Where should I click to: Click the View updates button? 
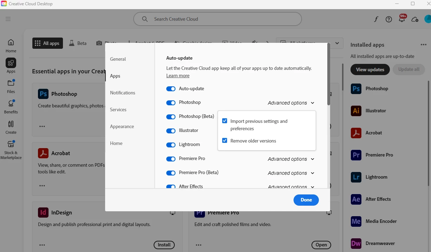coord(370,69)
